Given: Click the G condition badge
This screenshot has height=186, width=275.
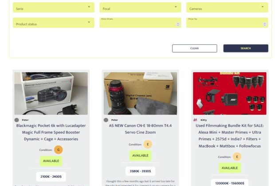Looking at the screenshot, I should click(x=59, y=150).
